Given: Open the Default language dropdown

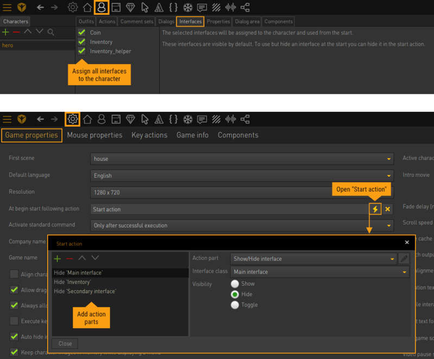Looking at the screenshot, I should click(x=390, y=175).
